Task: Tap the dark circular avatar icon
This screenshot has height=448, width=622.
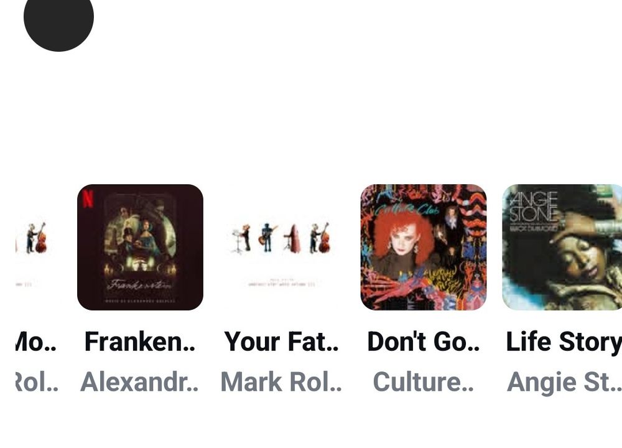Action: tap(58, 17)
